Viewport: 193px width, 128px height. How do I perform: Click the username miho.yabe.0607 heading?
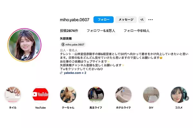[75, 20]
